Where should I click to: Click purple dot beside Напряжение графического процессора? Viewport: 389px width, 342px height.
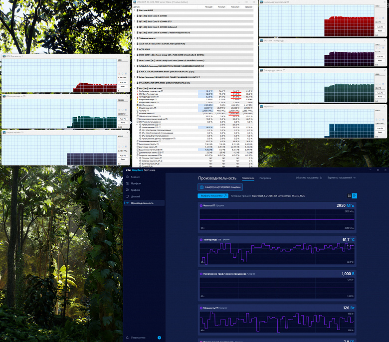tap(201, 274)
